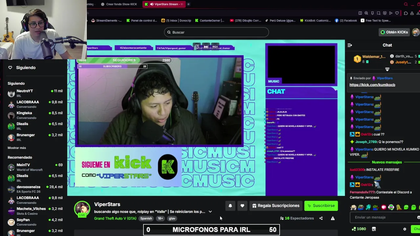The width and height of the screenshot is (420, 236).
Task: Collapse the chat panel with arrow icon
Action: pos(350,45)
